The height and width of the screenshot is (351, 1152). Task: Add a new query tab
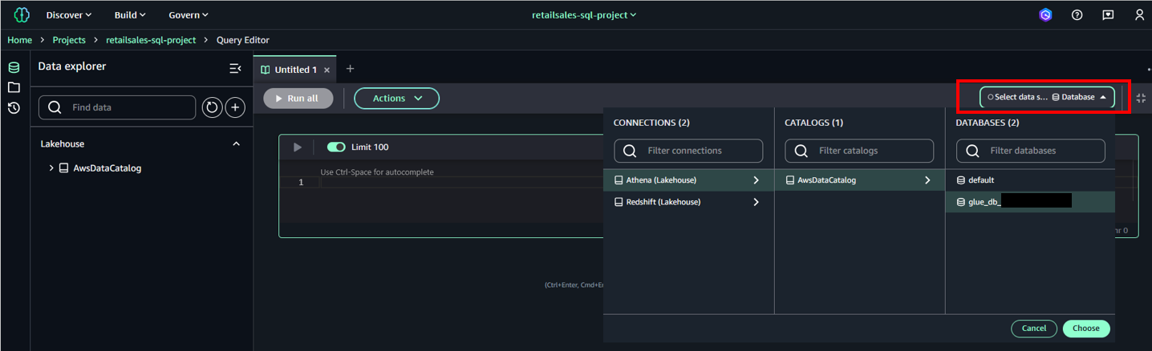(x=350, y=69)
